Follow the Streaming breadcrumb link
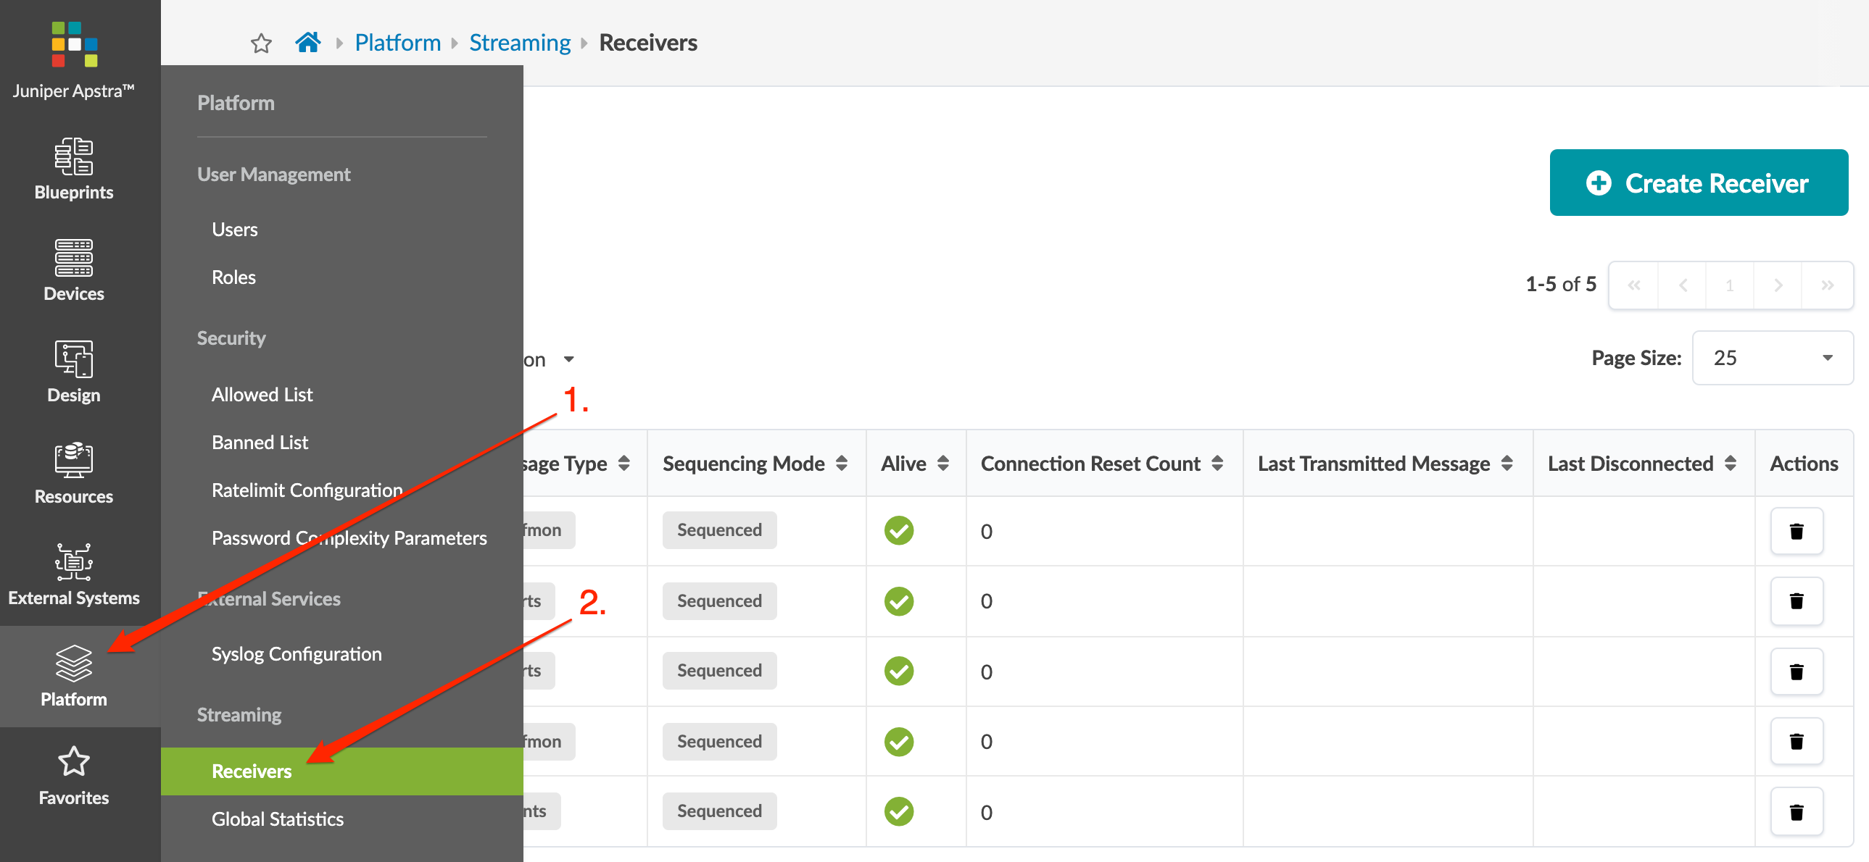This screenshot has height=862, width=1869. click(x=520, y=43)
